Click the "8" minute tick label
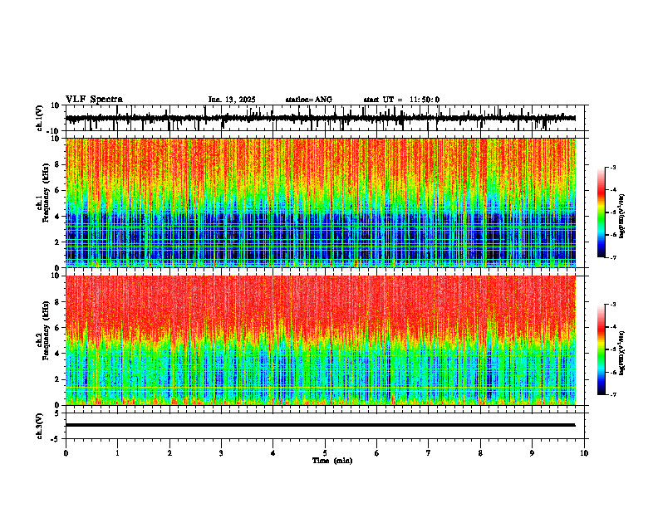 point(480,453)
